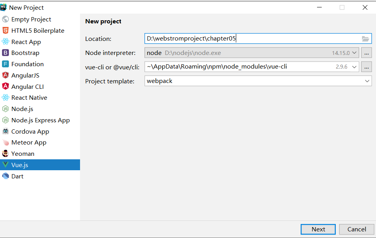
Task: Click the browse folder icon in Location
Action: (365, 39)
